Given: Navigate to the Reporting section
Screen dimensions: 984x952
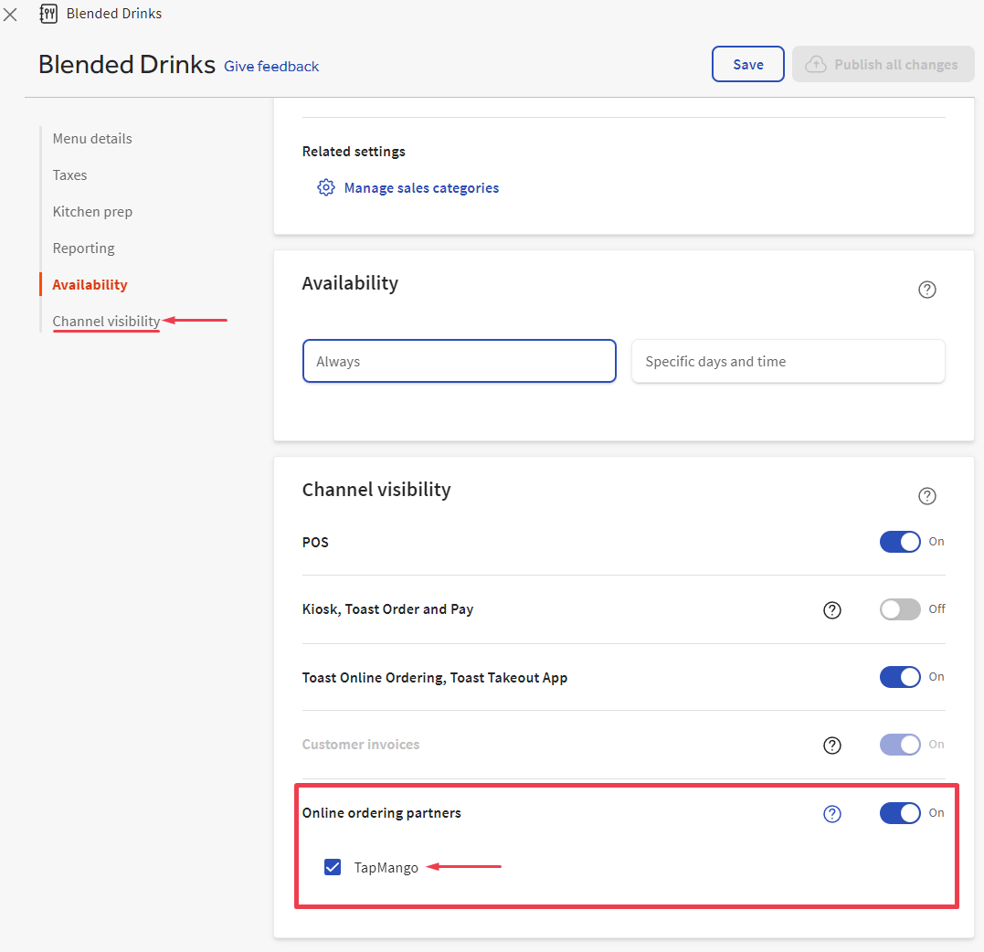Looking at the screenshot, I should 83,248.
